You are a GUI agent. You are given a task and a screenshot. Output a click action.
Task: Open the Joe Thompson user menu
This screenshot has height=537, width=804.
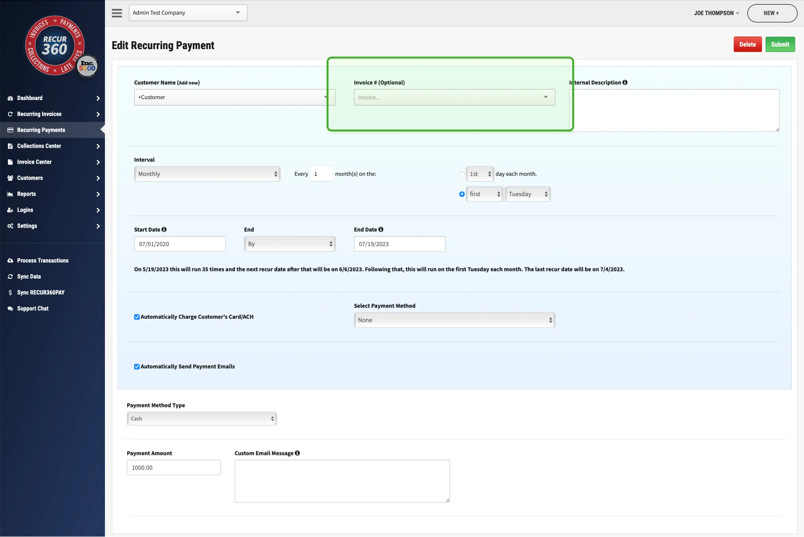[717, 13]
